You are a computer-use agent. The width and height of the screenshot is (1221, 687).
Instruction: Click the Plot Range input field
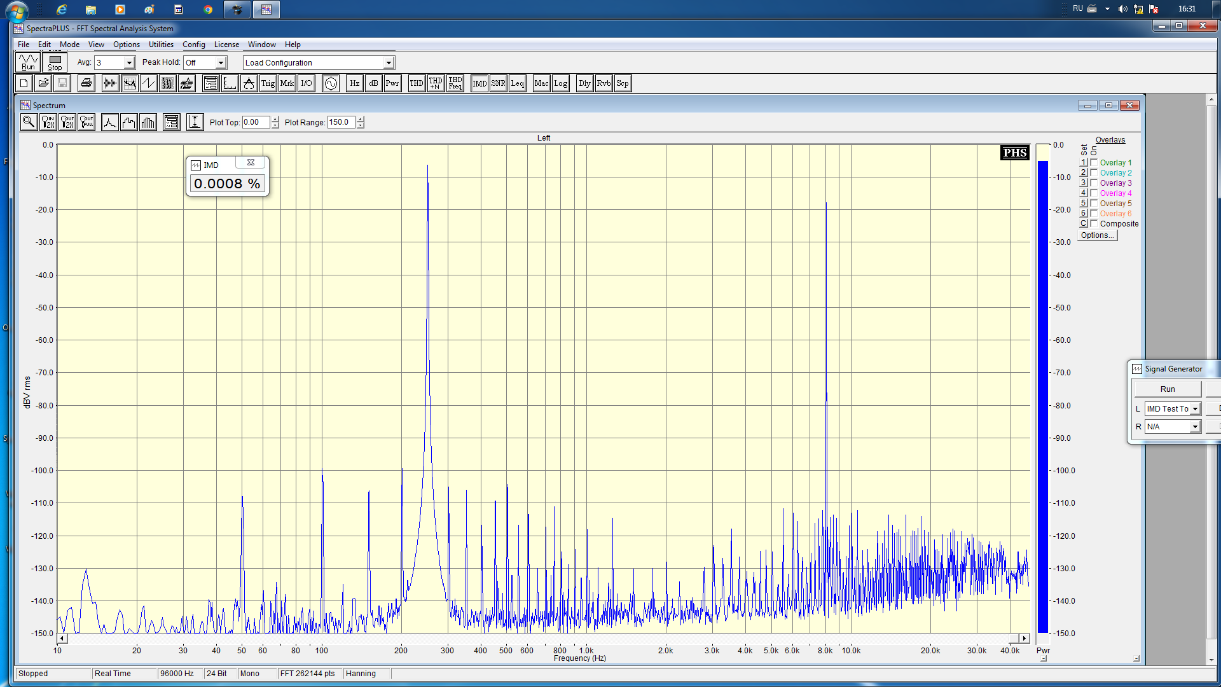(341, 122)
